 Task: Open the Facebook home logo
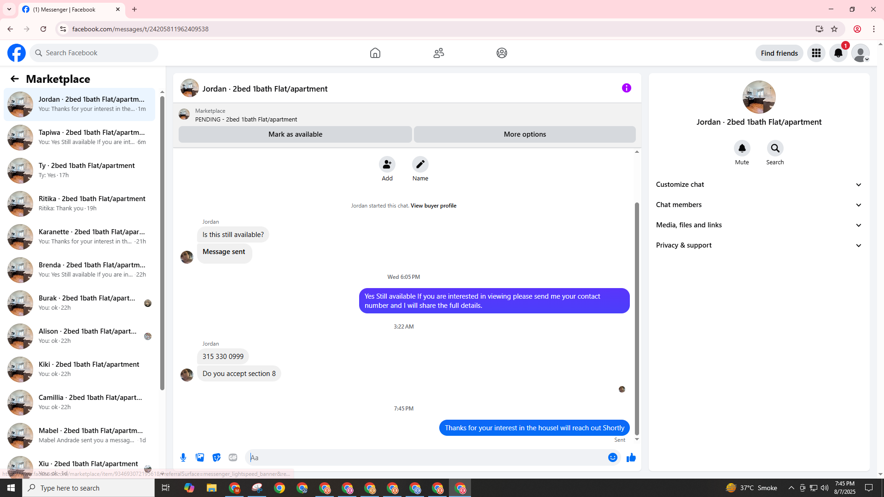(17, 53)
